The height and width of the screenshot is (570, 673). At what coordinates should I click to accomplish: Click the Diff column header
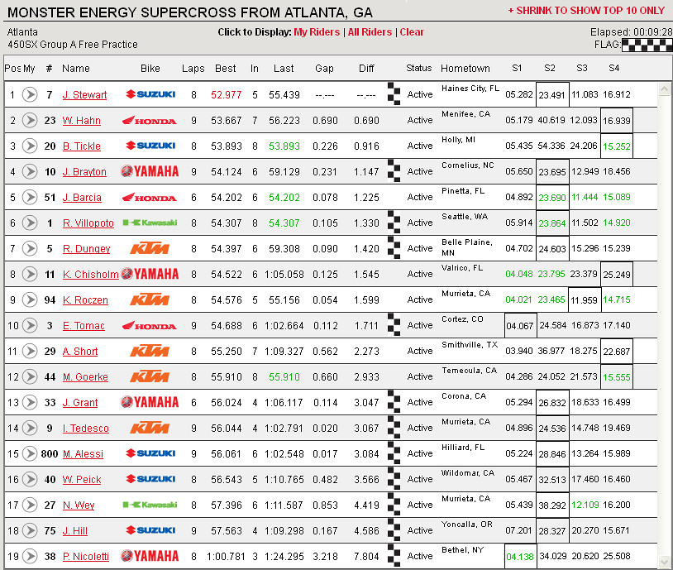click(366, 69)
